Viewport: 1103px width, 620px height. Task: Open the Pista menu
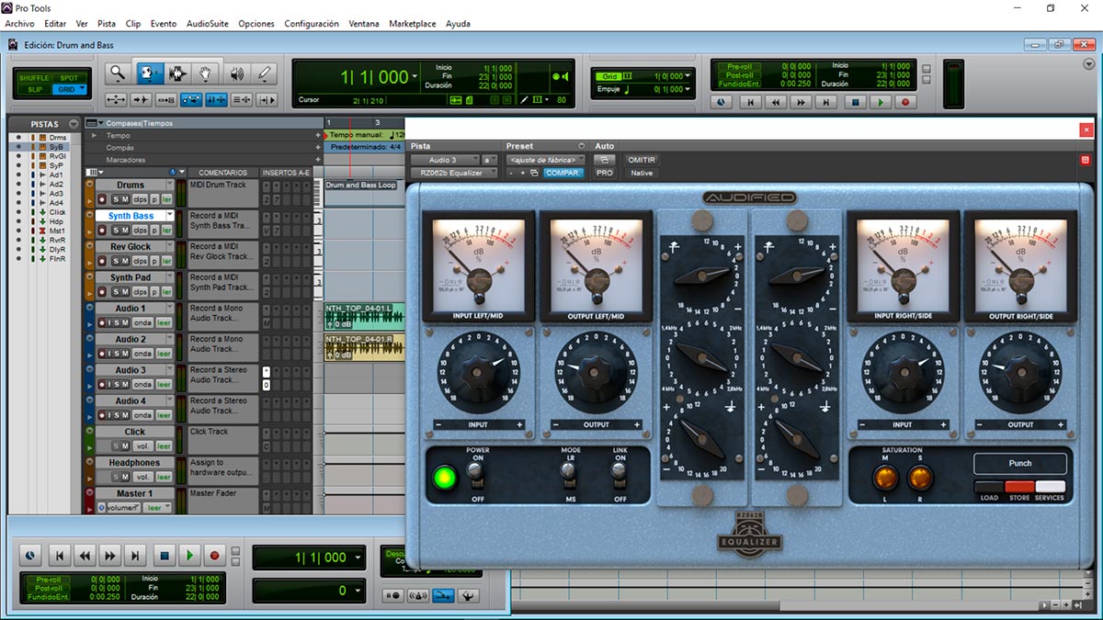point(107,24)
